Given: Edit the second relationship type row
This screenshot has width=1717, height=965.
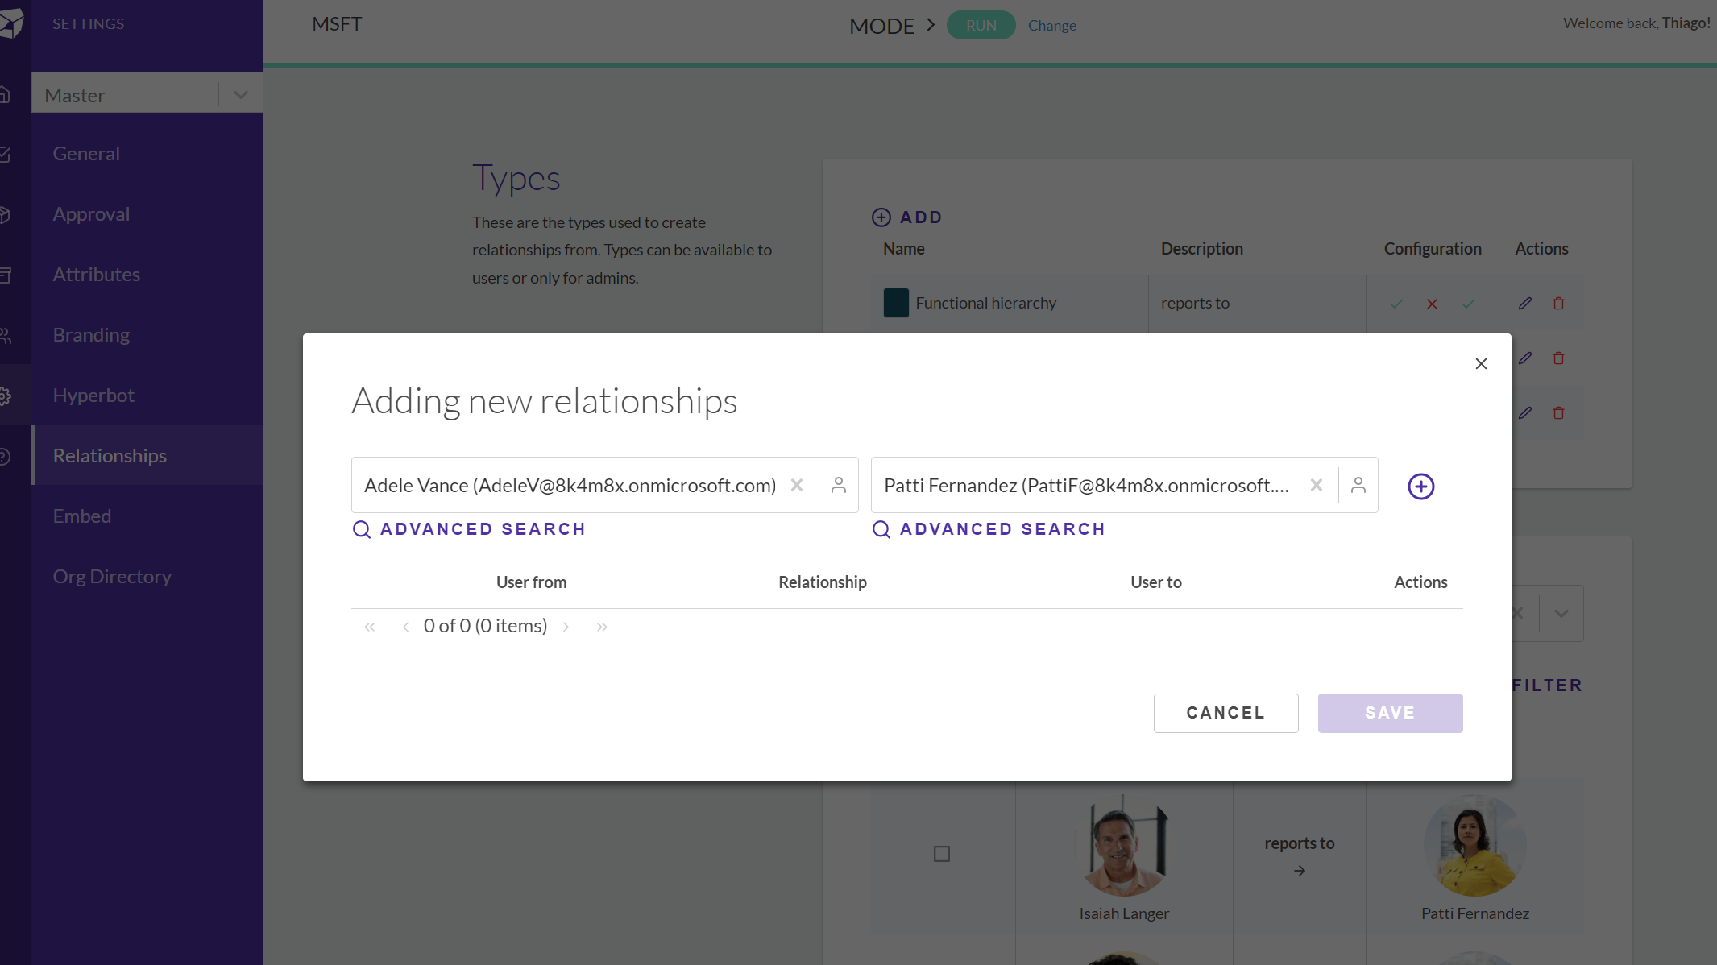Looking at the screenshot, I should point(1525,358).
